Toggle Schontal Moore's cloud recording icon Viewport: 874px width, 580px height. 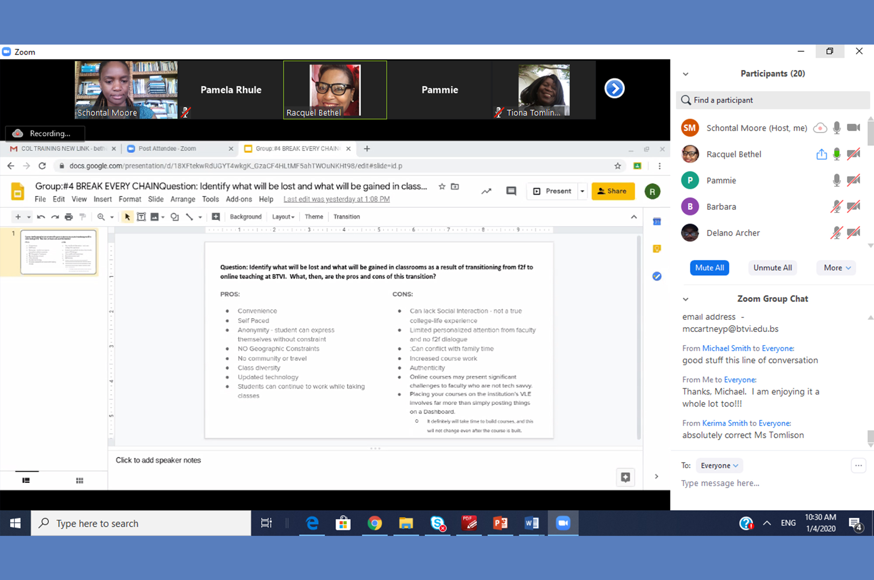pos(820,128)
